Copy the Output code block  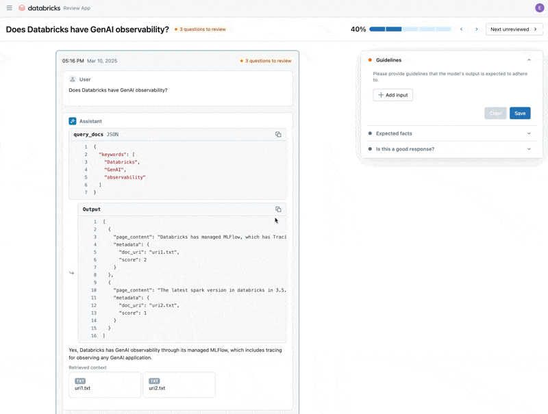(x=278, y=209)
